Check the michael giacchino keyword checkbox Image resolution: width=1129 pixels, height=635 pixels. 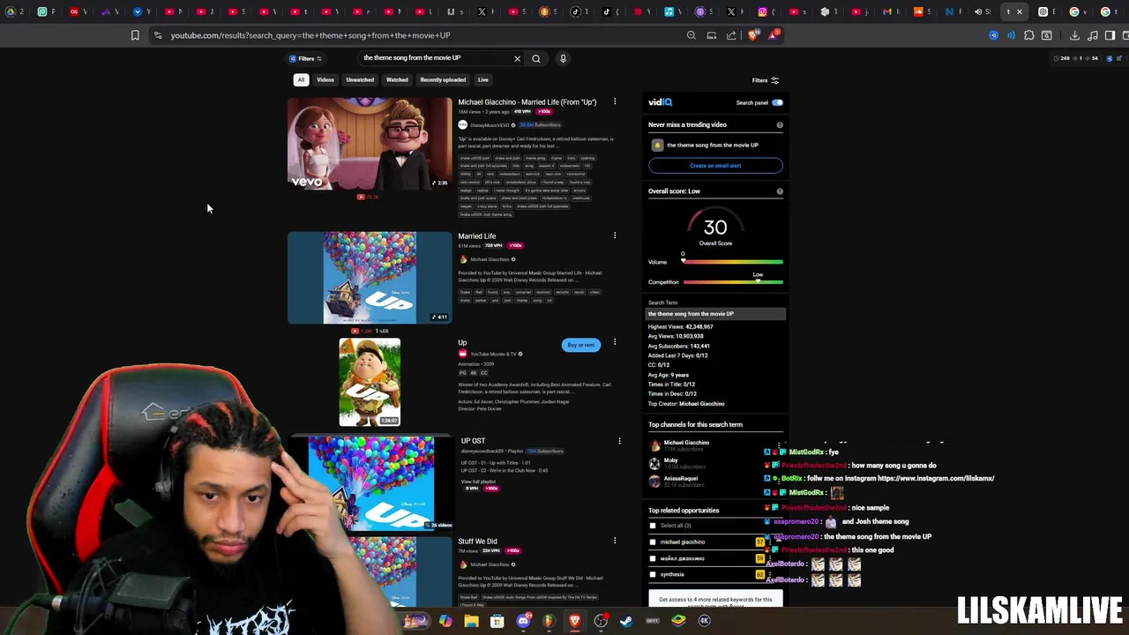(653, 542)
